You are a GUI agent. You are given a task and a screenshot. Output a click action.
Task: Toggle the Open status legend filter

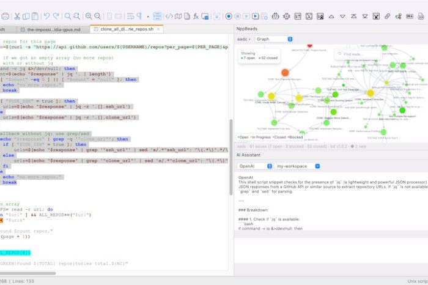(x=243, y=138)
